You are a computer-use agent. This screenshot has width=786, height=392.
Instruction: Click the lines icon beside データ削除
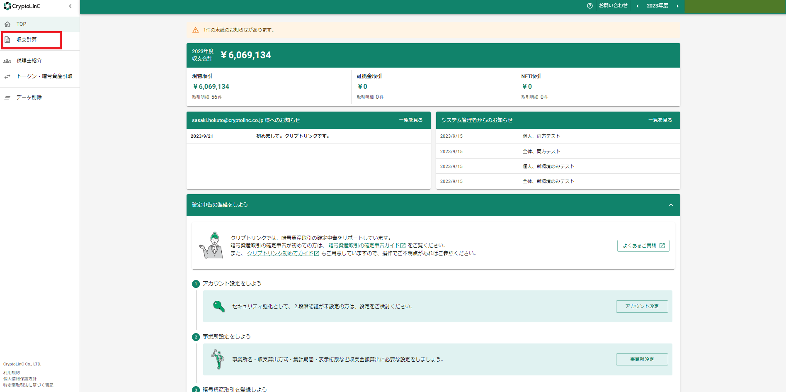[7, 97]
